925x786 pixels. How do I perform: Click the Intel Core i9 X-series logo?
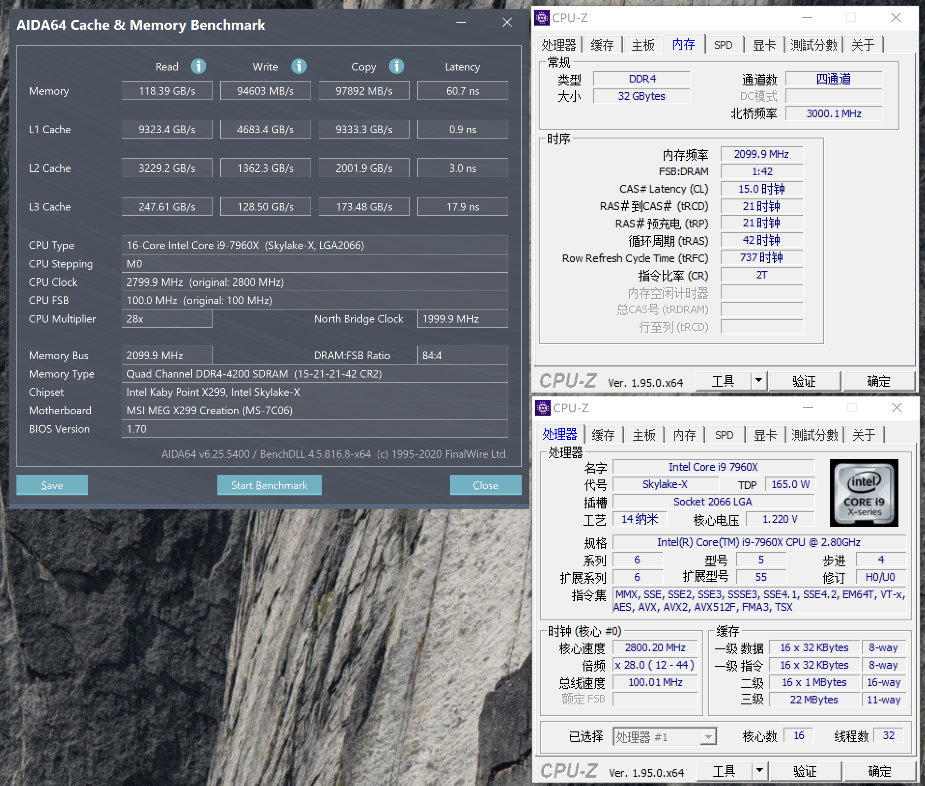pos(864,492)
